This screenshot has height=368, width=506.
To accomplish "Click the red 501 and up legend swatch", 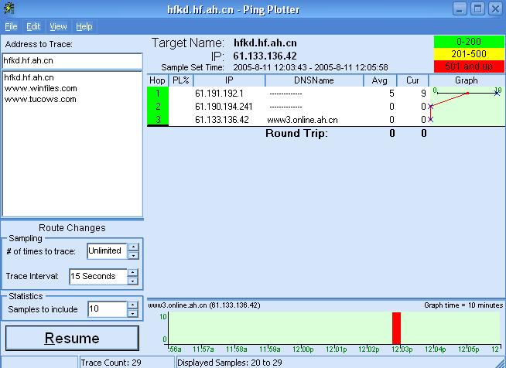I will 468,66.
